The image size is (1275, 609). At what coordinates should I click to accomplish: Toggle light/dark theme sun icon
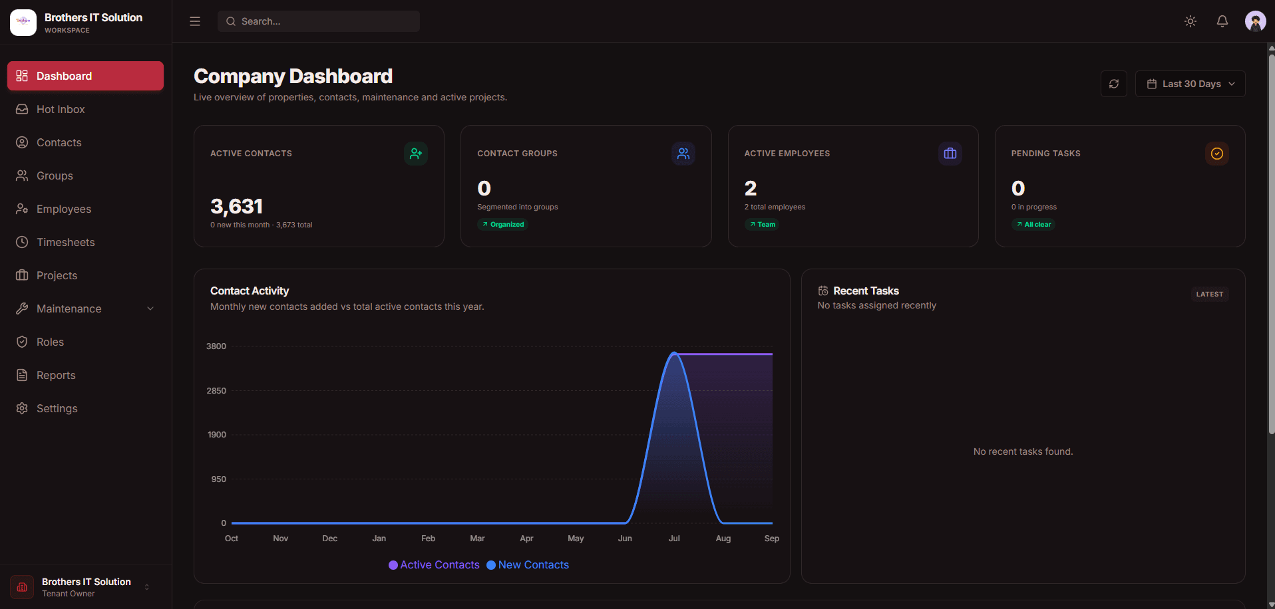[x=1190, y=21]
